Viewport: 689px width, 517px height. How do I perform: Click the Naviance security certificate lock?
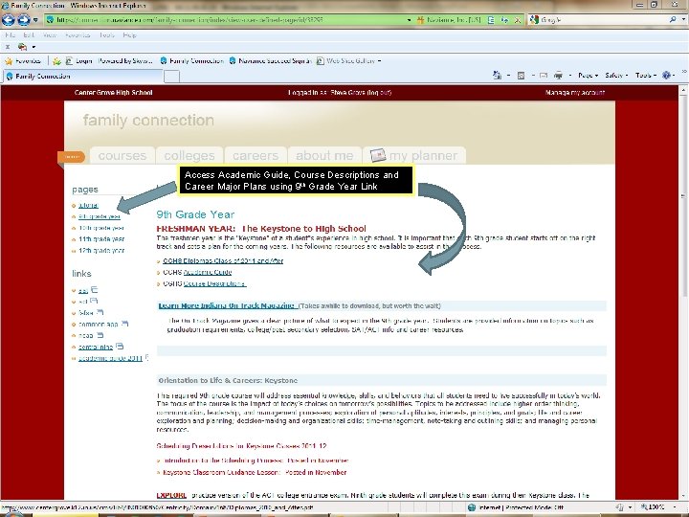pyautogui.click(x=448, y=20)
